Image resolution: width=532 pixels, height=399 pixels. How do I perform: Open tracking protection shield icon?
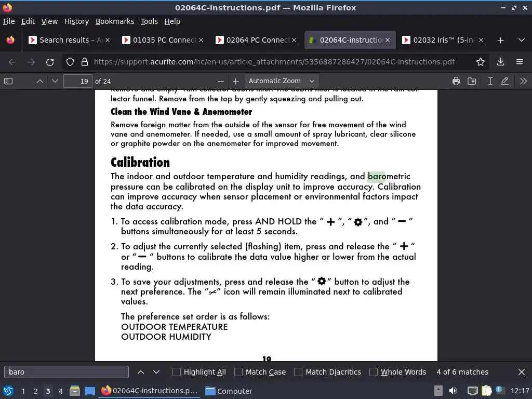coord(70,62)
